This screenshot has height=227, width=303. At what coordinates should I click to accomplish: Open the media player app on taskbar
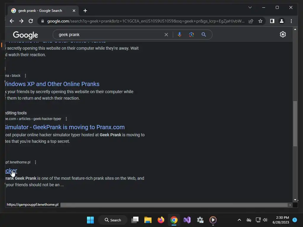213,220
